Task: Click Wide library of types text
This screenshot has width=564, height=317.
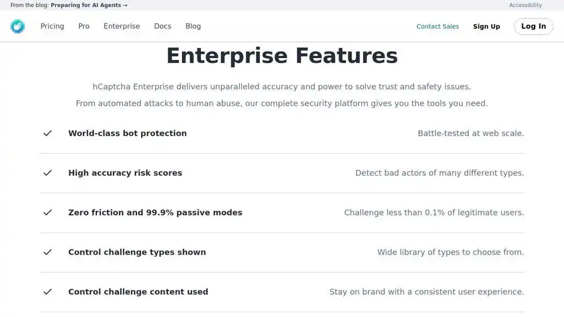Action: 451,252
